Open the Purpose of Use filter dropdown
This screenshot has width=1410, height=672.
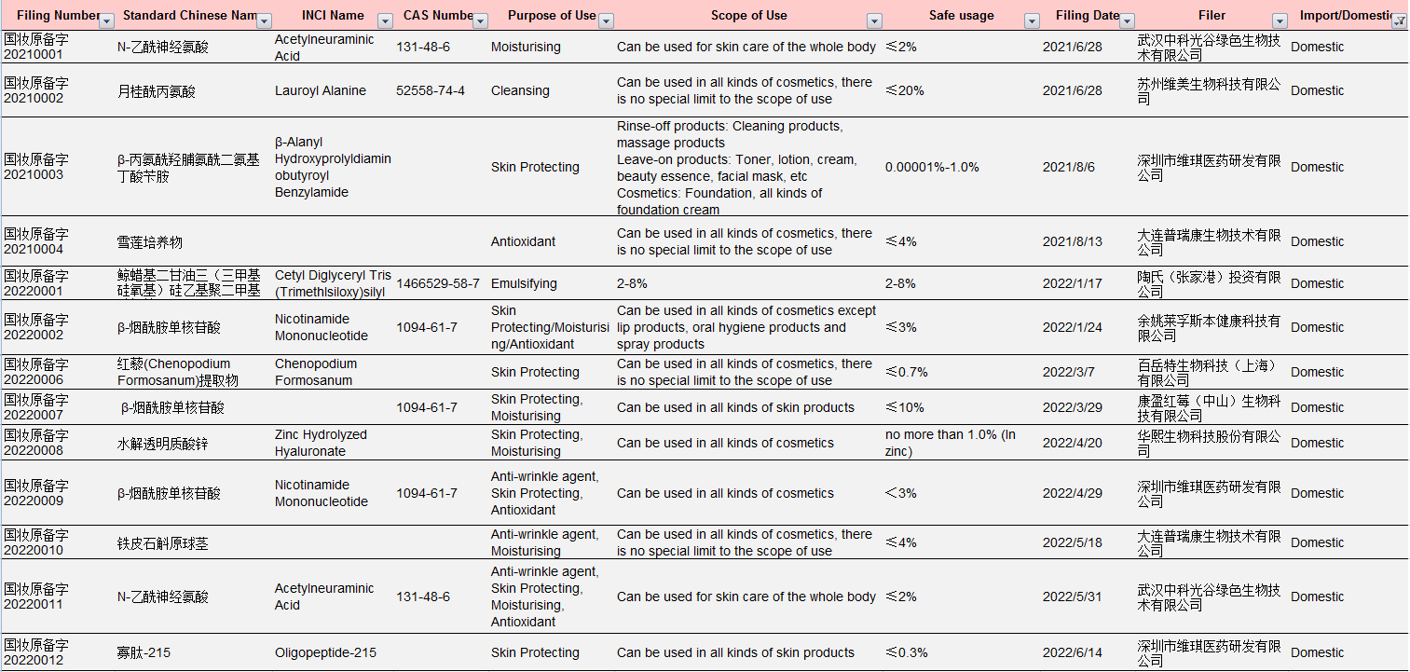pyautogui.click(x=606, y=21)
